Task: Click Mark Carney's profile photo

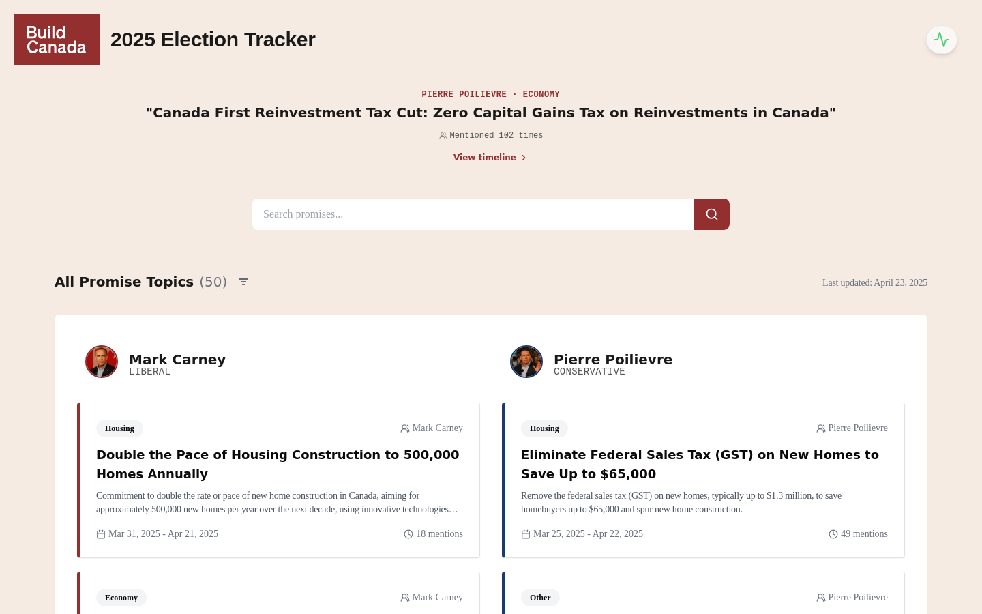Action: tap(102, 362)
